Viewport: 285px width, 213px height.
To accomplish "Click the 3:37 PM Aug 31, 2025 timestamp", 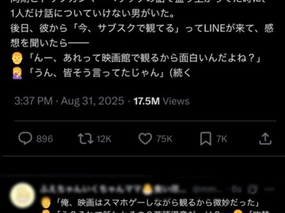I will [69, 101].
